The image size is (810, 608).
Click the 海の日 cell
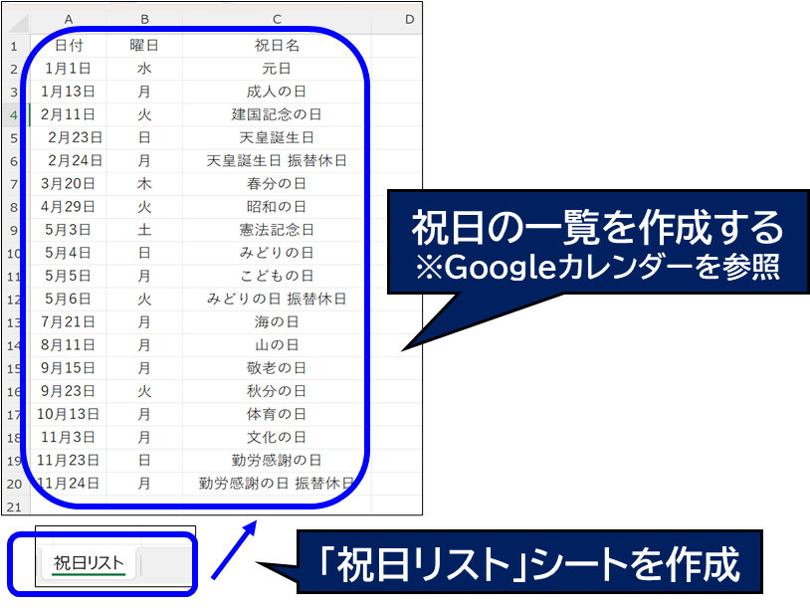click(x=277, y=321)
